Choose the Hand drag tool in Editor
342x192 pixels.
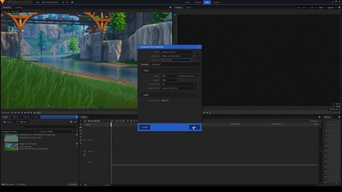tap(81, 124)
